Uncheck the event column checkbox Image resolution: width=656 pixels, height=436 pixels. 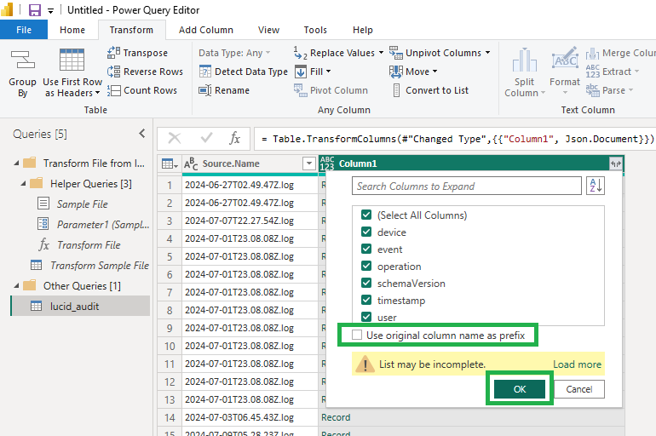coord(366,250)
